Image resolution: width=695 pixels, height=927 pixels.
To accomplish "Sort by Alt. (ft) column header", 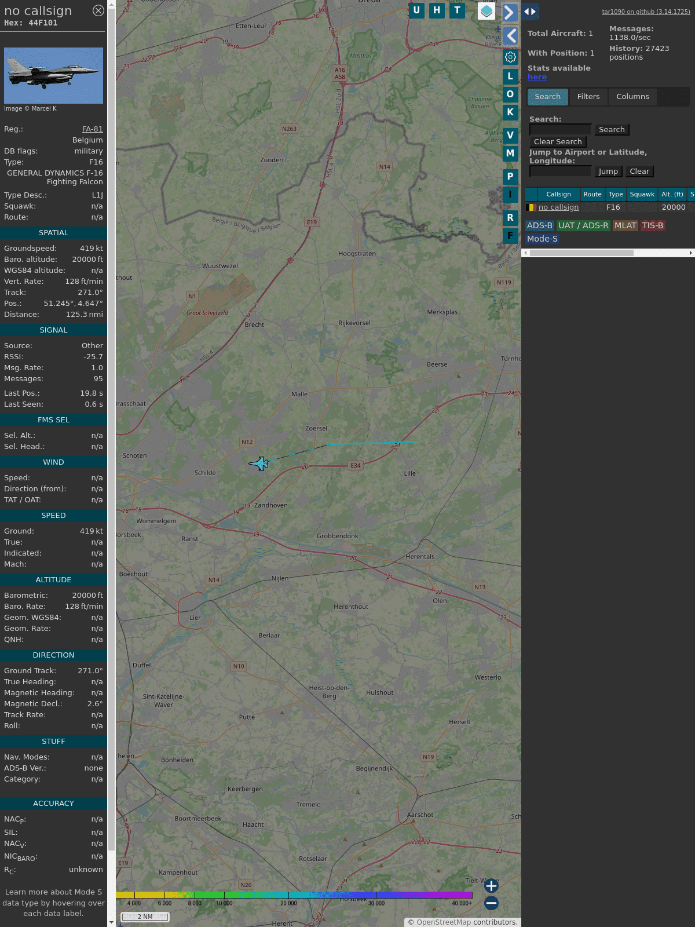I will pyautogui.click(x=672, y=195).
